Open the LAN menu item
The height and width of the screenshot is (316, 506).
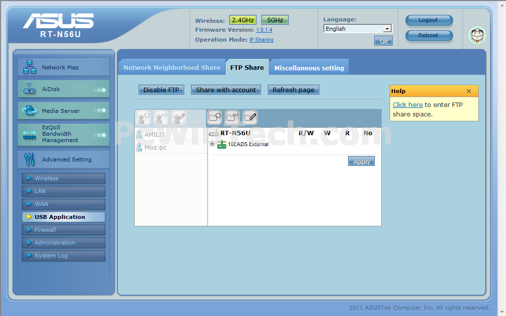pyautogui.click(x=63, y=191)
